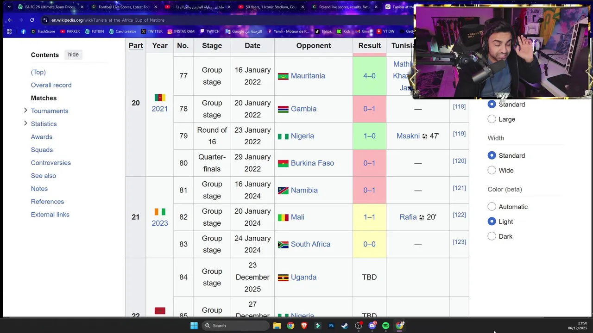Open reference 119 citation
This screenshot has width=593, height=333.
459,134
